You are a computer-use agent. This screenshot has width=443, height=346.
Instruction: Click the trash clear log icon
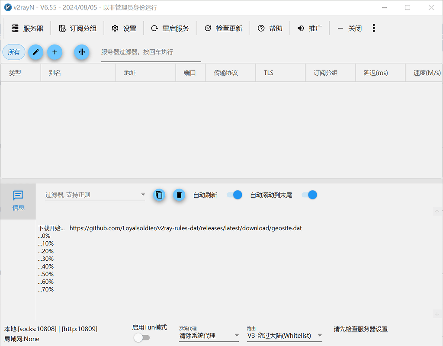(179, 195)
